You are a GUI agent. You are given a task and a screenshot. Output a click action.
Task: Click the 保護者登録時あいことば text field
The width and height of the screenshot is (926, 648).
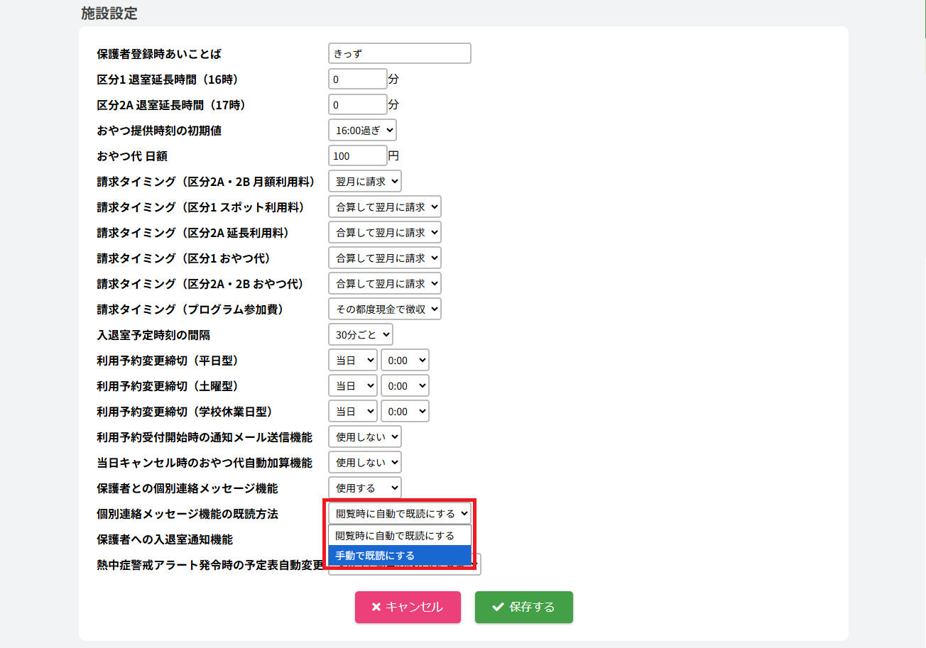(399, 53)
